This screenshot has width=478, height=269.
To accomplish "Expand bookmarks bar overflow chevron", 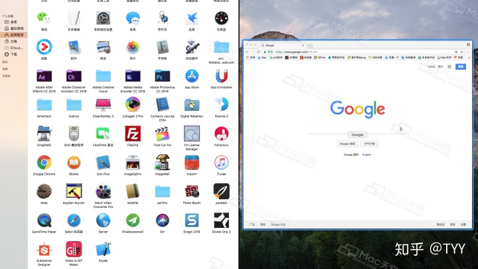I will tap(469, 57).
